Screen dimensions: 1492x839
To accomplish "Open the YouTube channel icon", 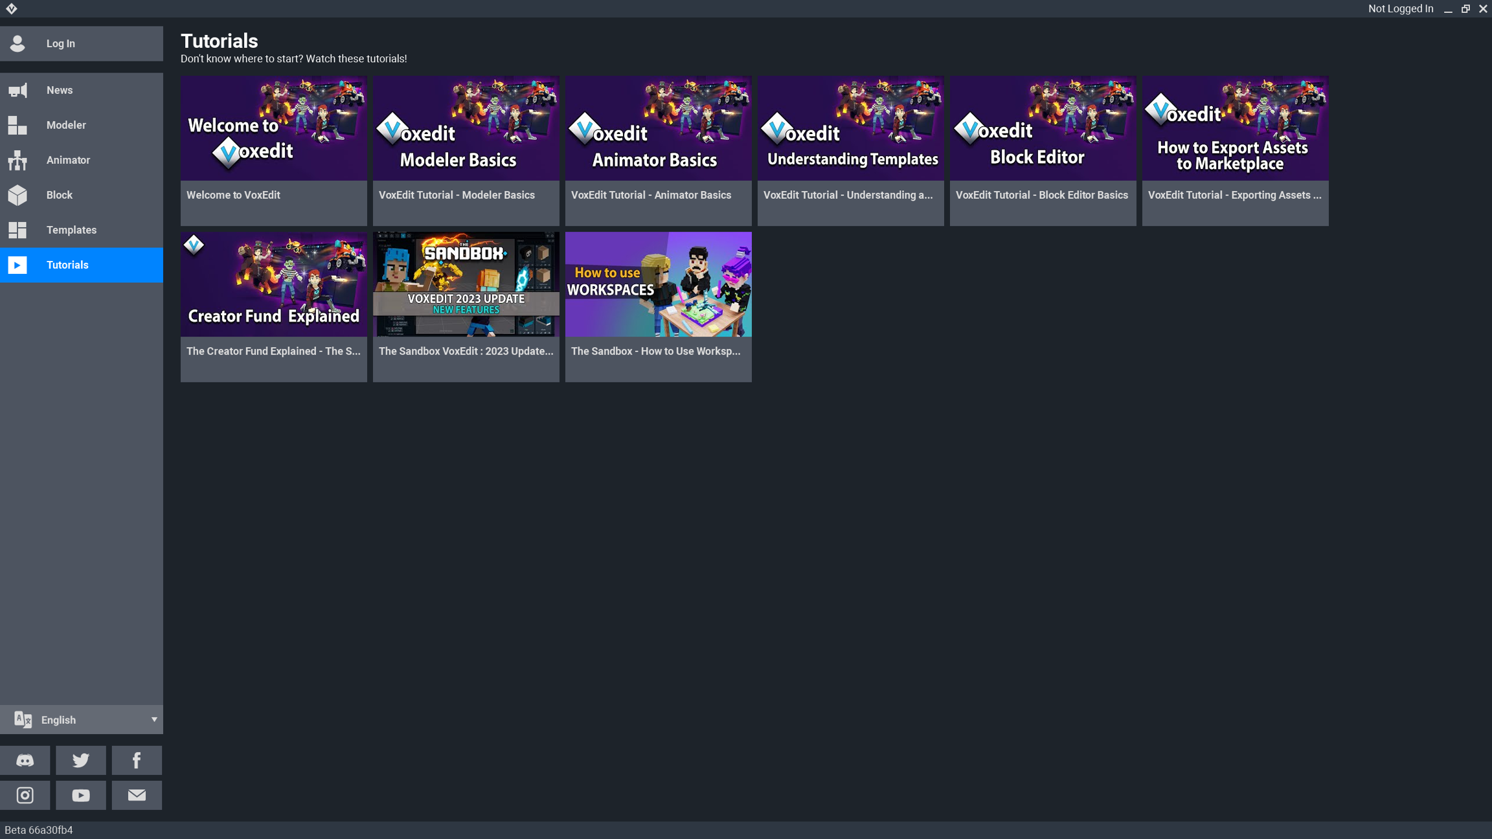I will pos(81,795).
